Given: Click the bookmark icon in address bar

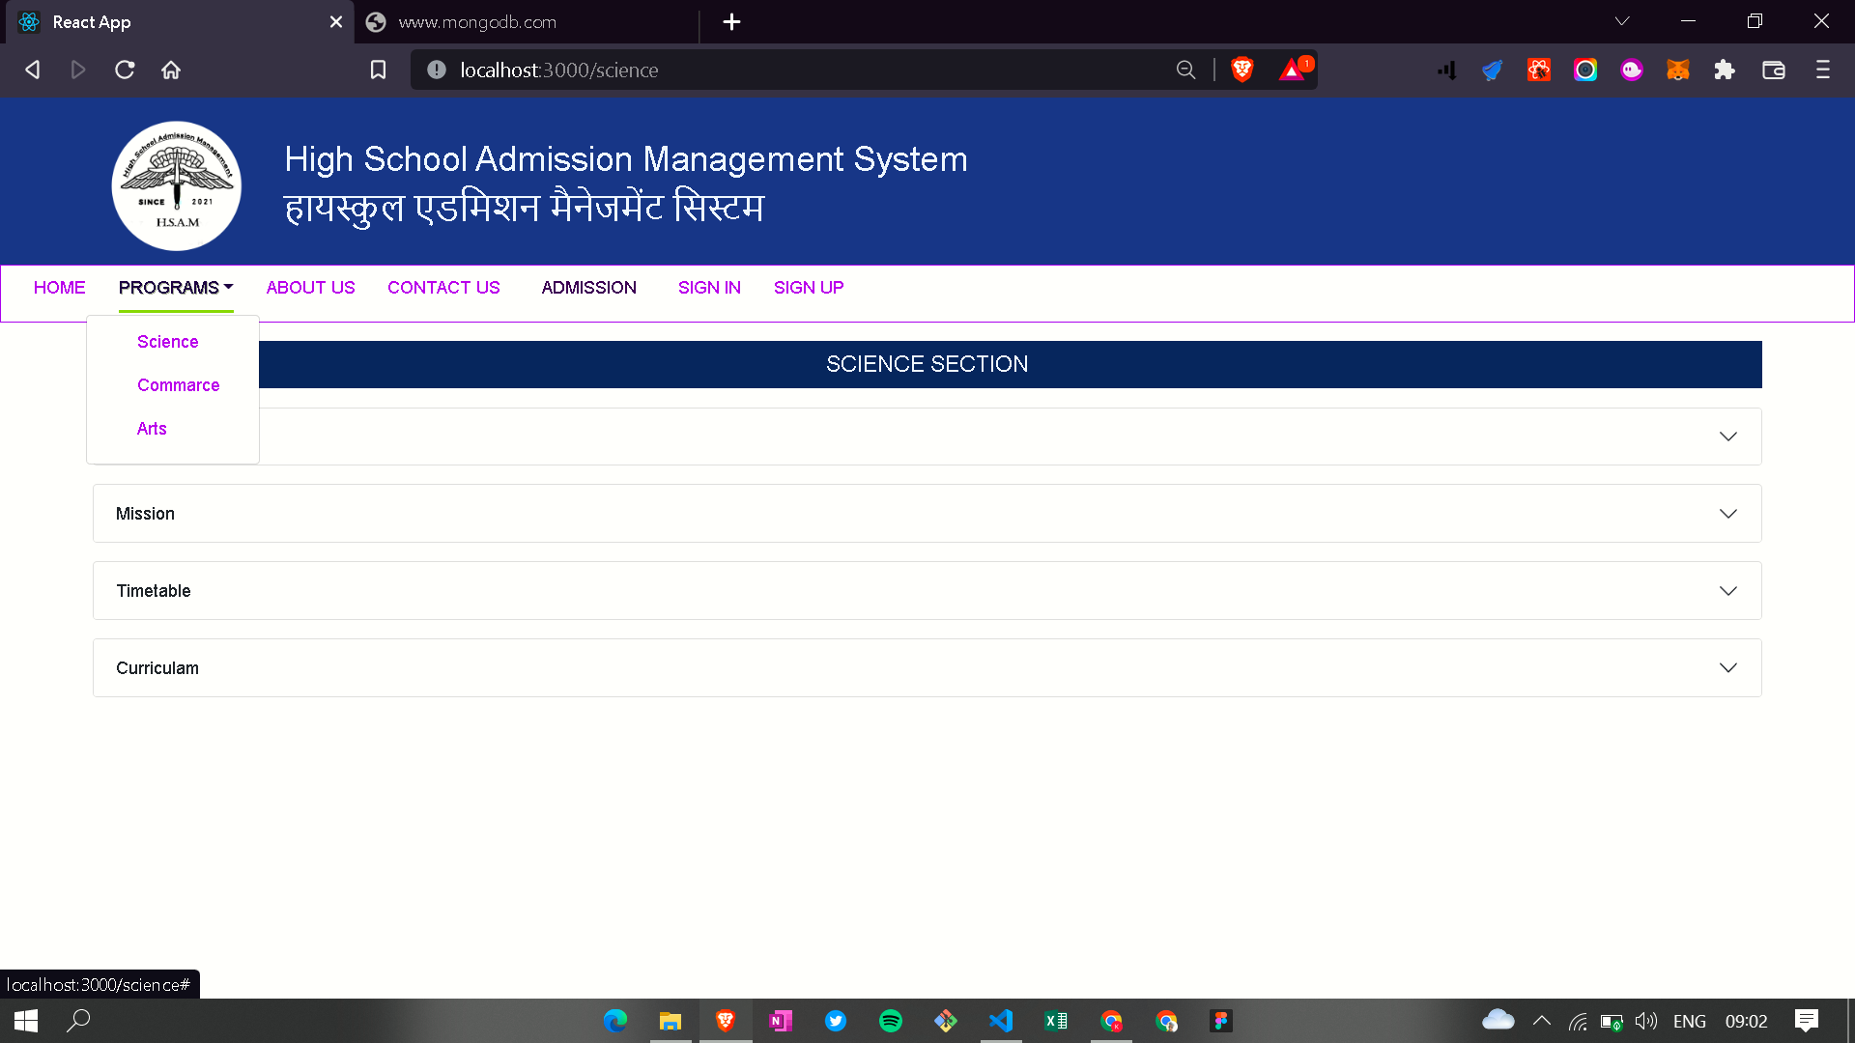Looking at the screenshot, I should pos(378,70).
